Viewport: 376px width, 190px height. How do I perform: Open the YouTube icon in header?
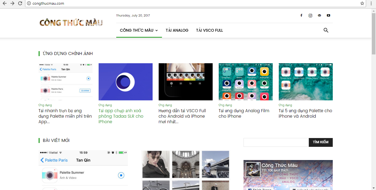pos(328,15)
